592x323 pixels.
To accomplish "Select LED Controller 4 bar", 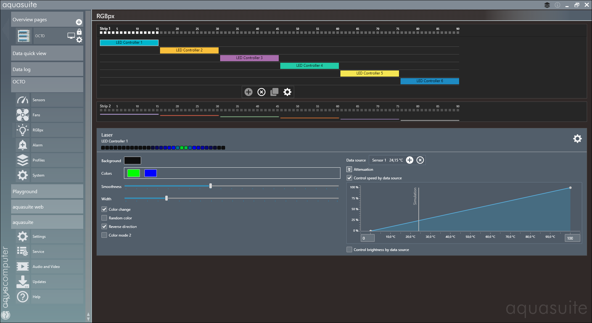I will (x=310, y=66).
